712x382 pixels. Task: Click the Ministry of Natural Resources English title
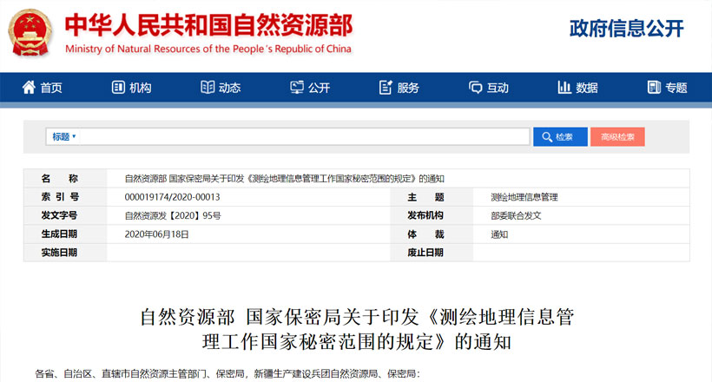208,49
